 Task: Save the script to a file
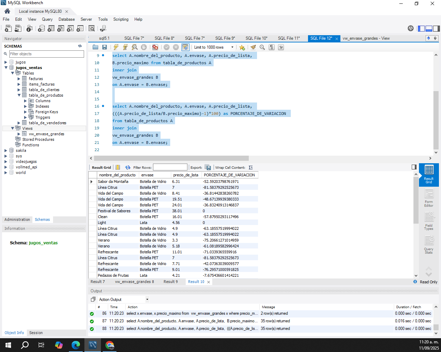(104, 47)
